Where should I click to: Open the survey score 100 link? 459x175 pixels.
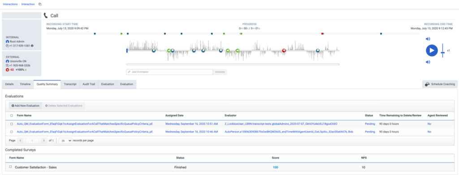275,167
